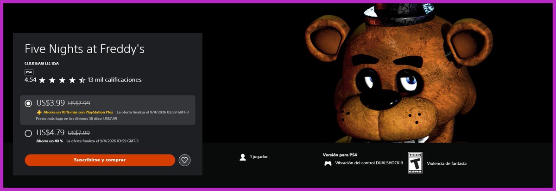Click the Versión para PS4 heading
The image size is (556, 191).
click(340, 155)
